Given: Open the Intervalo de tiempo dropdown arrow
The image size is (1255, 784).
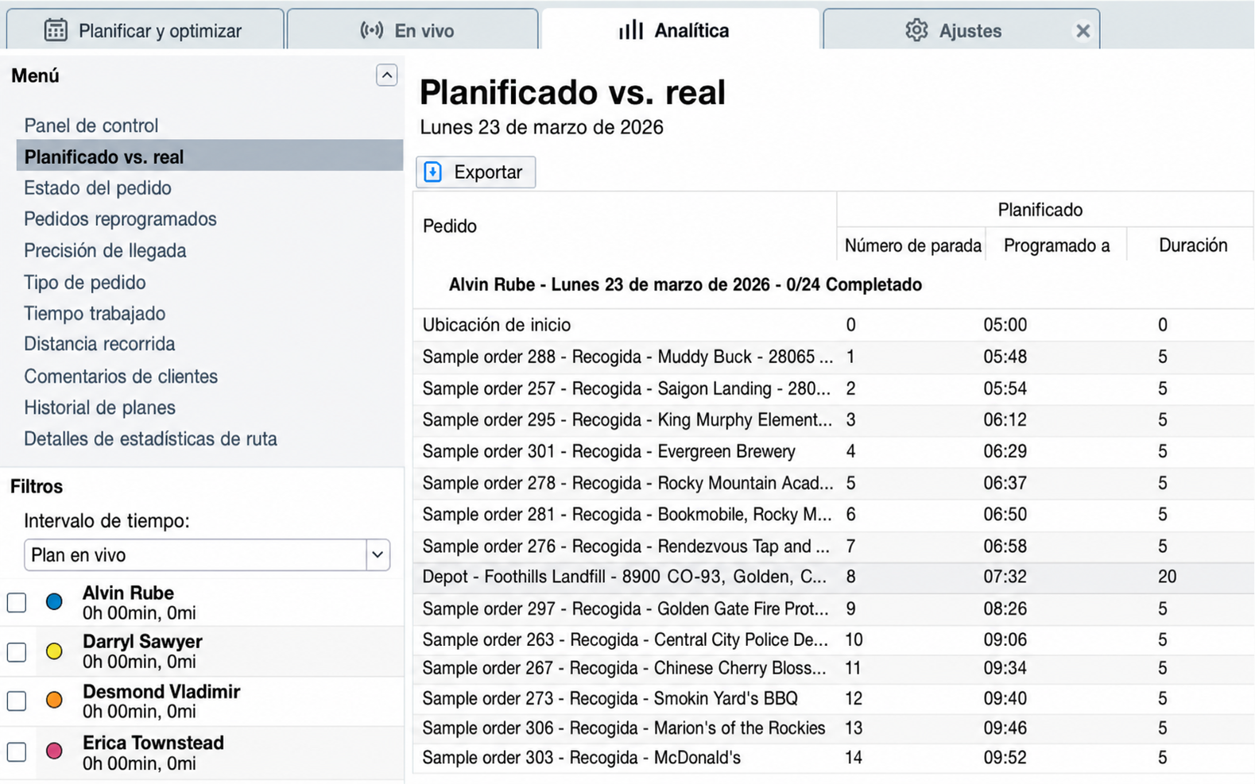Looking at the screenshot, I should point(378,554).
